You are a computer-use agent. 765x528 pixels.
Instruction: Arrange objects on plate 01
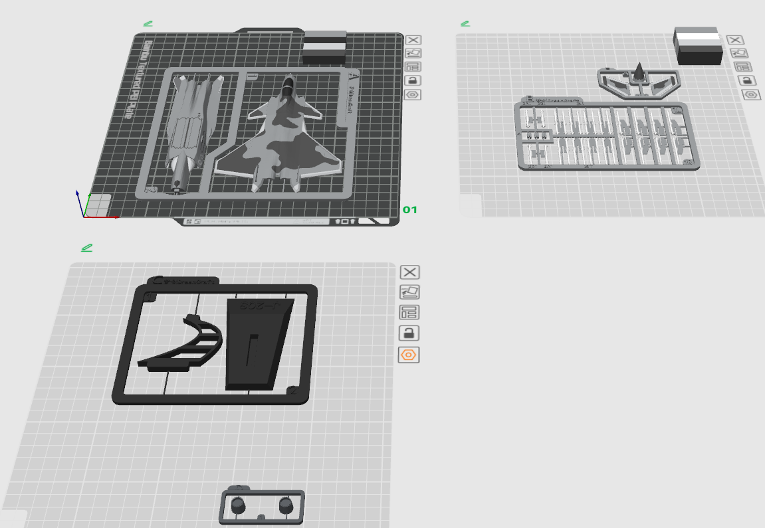(413, 67)
